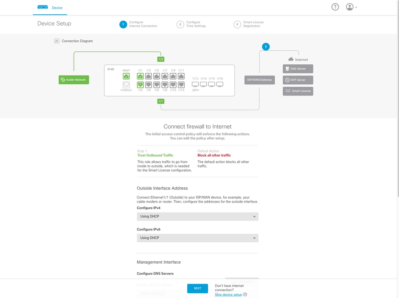Screen dimensions: 399x298
Task: Select port 1/12 in the diagram
Action: coord(181,85)
